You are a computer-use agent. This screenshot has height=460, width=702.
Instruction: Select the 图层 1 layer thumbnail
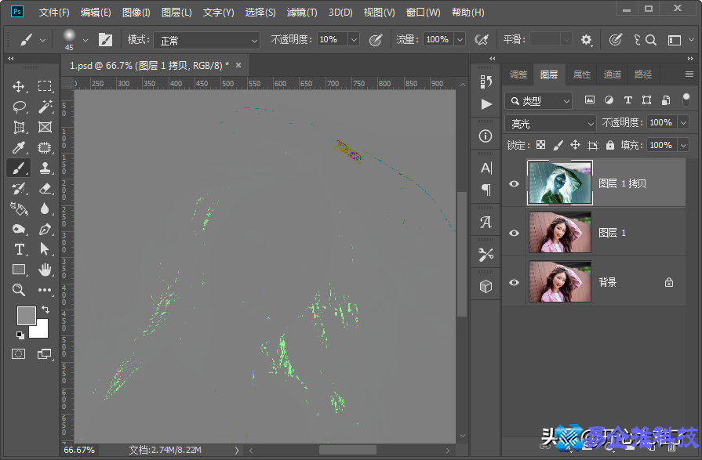560,233
